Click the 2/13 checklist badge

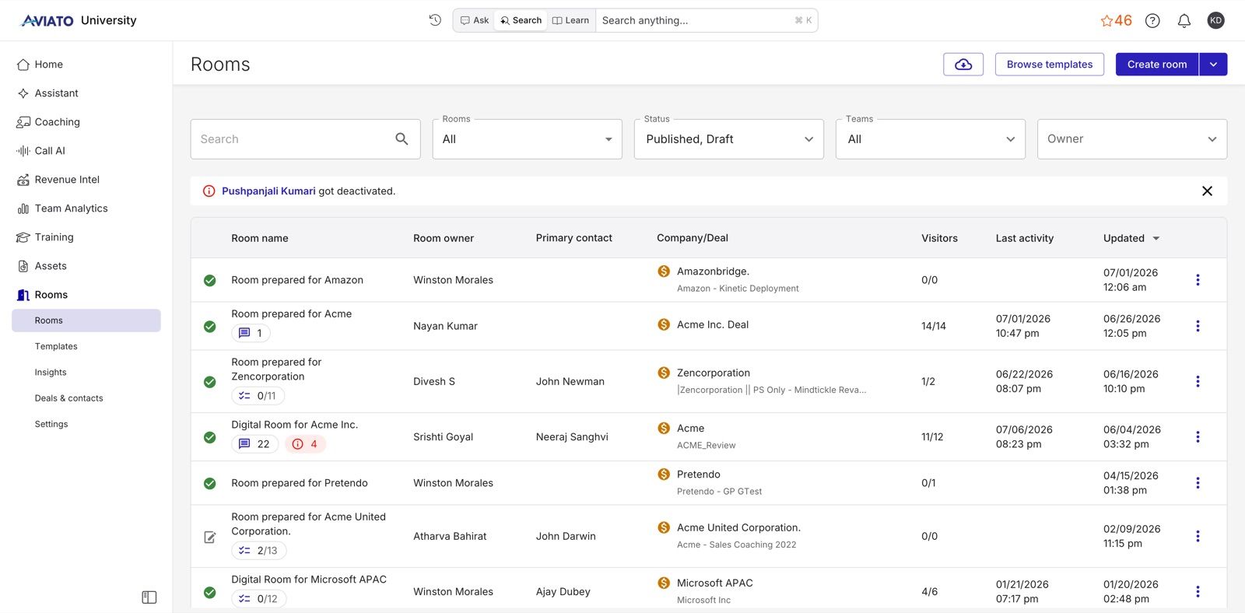click(x=258, y=551)
